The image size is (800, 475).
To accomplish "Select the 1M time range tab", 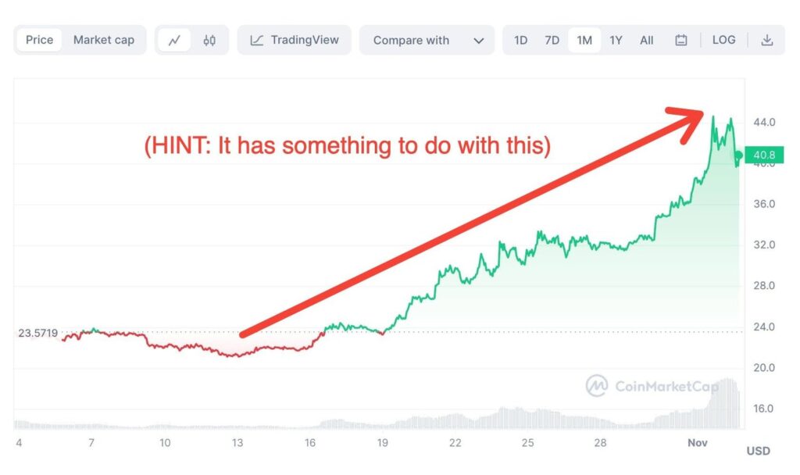I will coord(584,40).
